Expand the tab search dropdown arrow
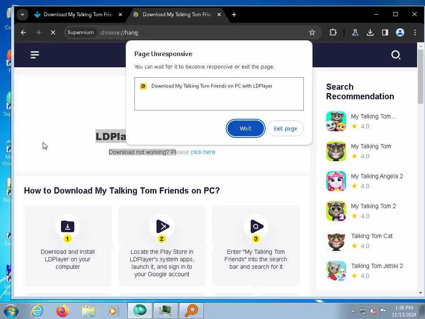This screenshot has height=319, width=425. pos(22,15)
